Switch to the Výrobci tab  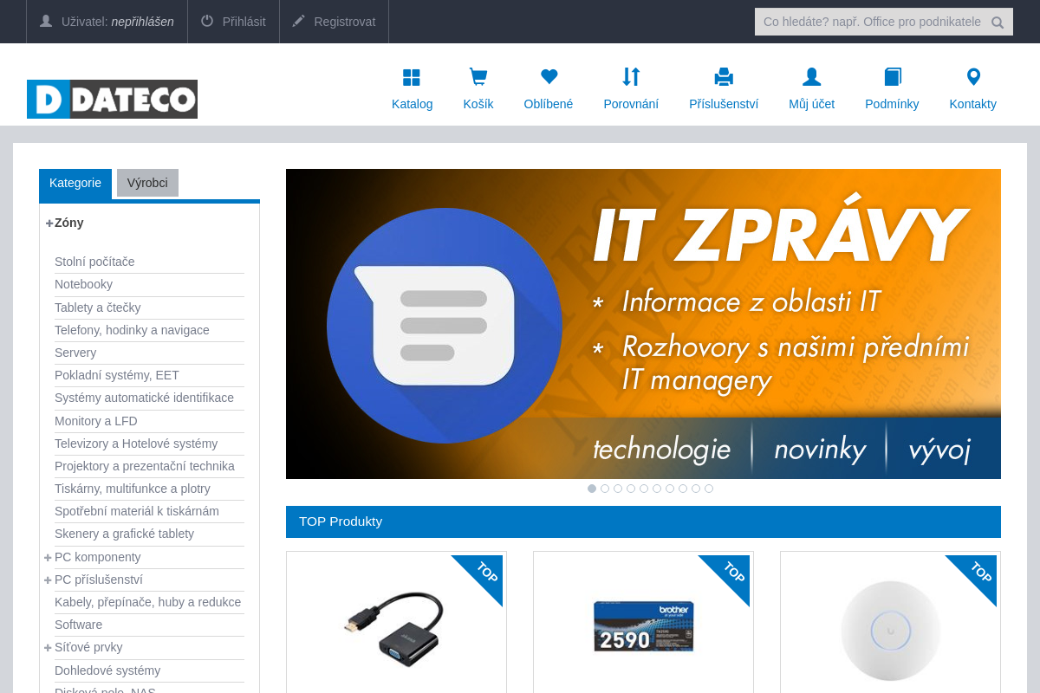(147, 183)
